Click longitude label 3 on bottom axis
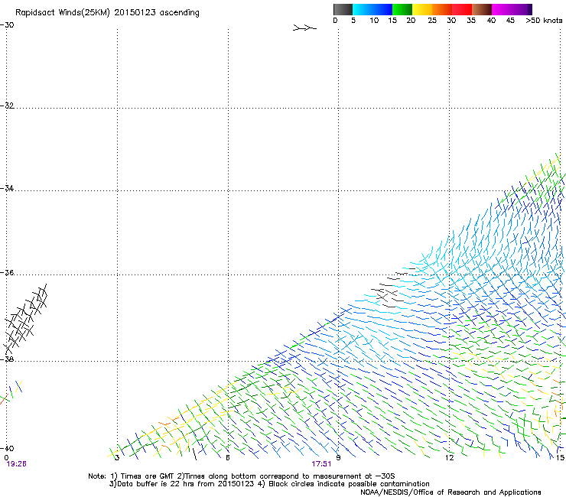Screen dimensions: 566x497 coord(117,458)
